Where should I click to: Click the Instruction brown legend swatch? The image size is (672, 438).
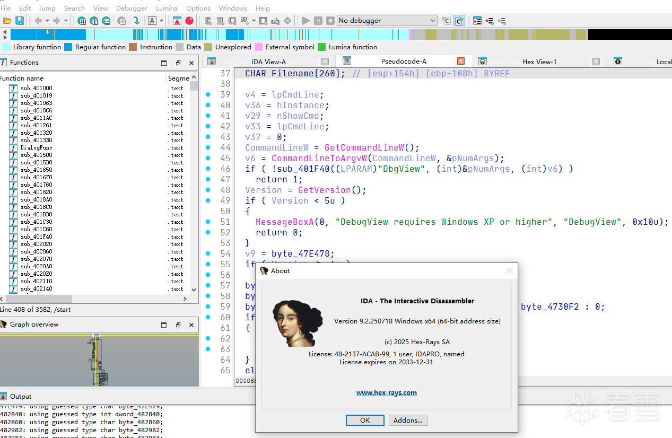click(x=133, y=47)
